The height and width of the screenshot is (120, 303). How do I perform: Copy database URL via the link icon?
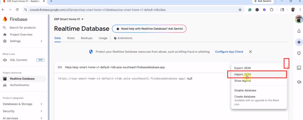click(60, 67)
